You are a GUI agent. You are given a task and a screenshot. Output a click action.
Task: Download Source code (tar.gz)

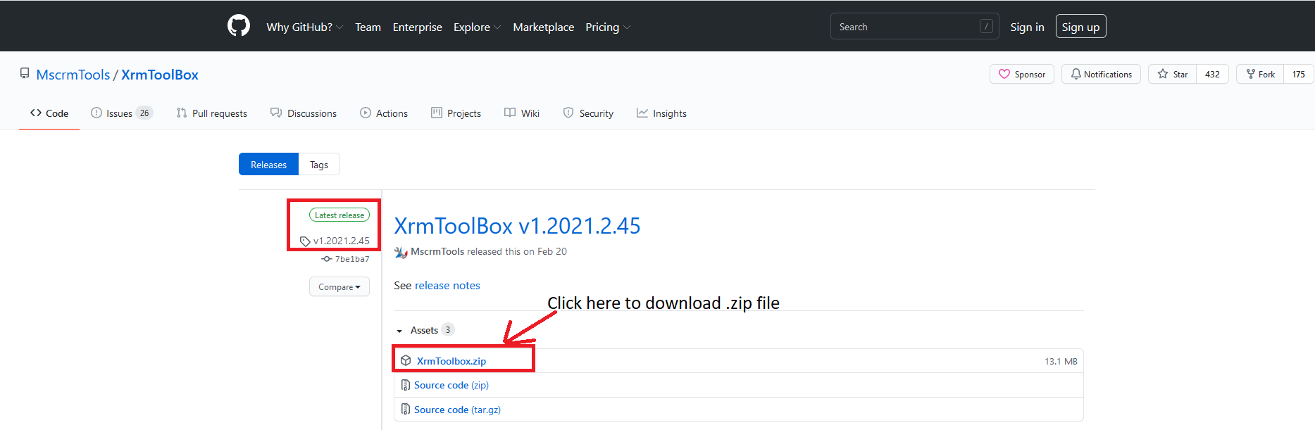click(457, 410)
